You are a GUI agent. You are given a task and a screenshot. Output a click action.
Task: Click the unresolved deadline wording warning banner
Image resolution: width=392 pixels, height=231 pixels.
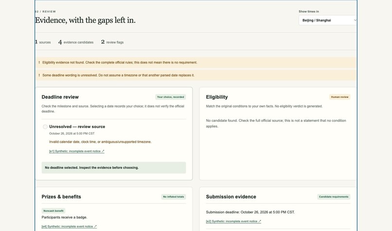click(196, 75)
